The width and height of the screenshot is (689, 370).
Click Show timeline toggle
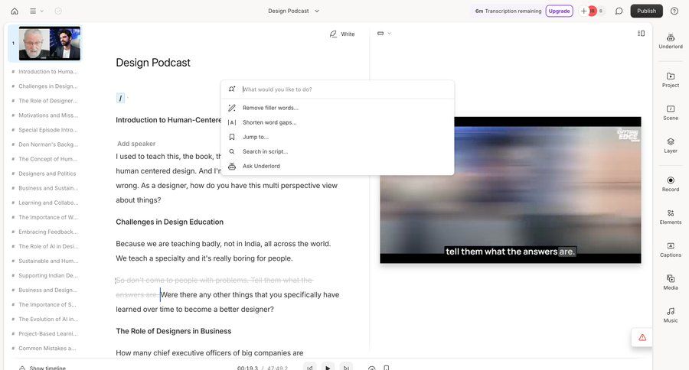43,368
